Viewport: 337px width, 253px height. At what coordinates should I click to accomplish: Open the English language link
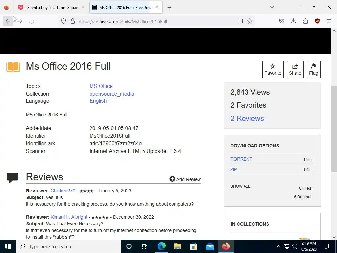[98, 101]
